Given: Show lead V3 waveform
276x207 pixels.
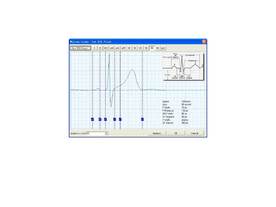Looking at the screenshot, I should click(140, 48).
